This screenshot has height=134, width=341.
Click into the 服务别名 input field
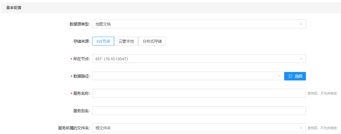point(199,111)
